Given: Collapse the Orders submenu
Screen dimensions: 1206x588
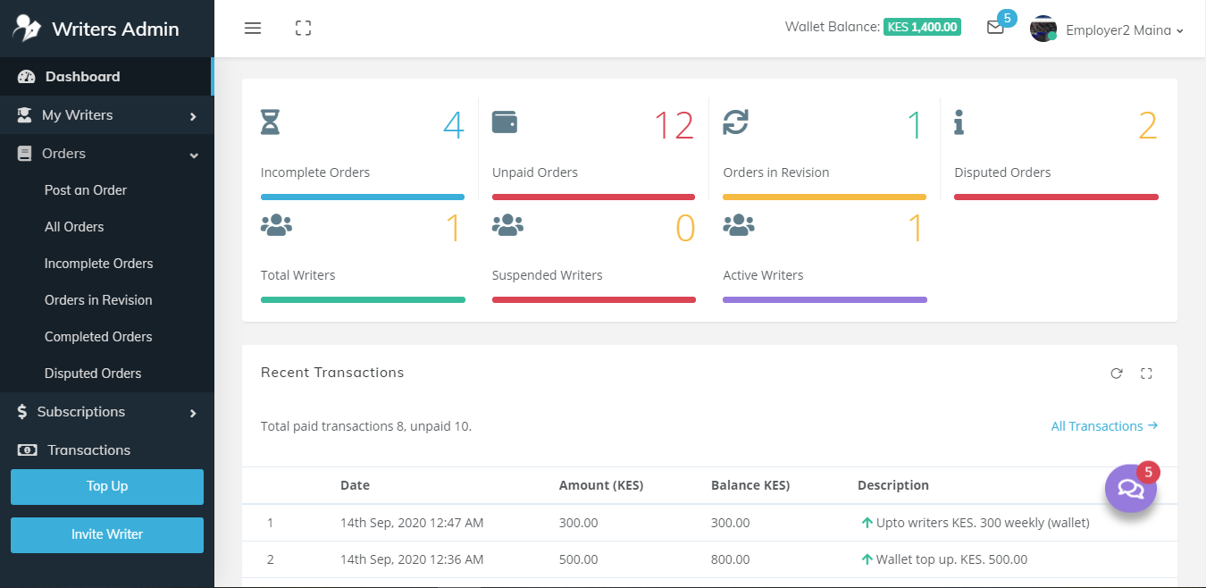Looking at the screenshot, I should point(107,154).
